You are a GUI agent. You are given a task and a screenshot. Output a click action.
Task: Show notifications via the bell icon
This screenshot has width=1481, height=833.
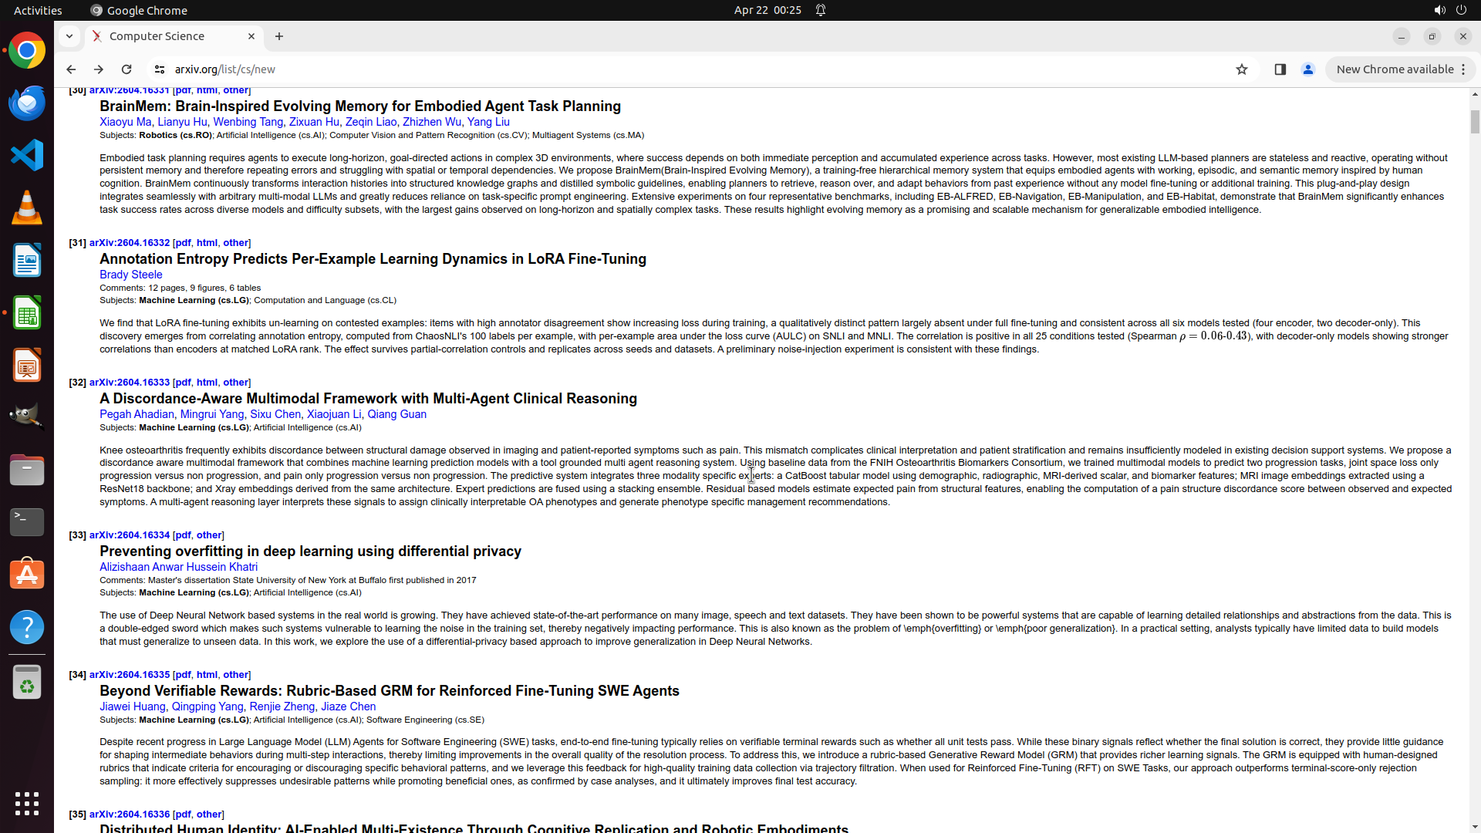pos(821,10)
